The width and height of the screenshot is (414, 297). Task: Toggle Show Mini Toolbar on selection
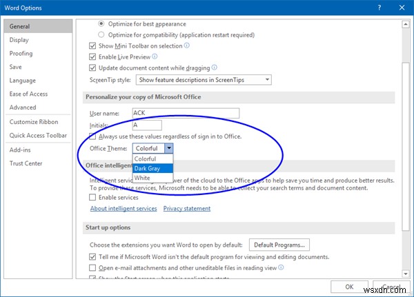(92, 46)
